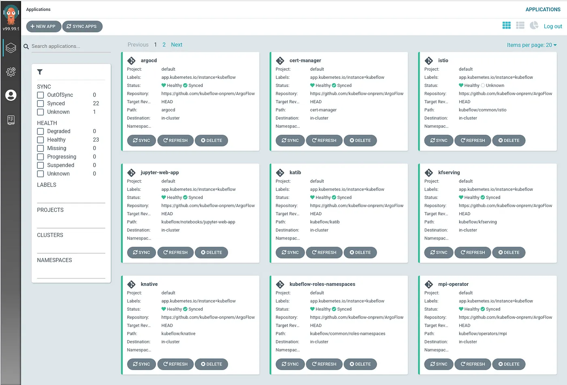The image size is (567, 385).
Task: Open Applications view via layers sidebar icon
Action: [x=11, y=48]
